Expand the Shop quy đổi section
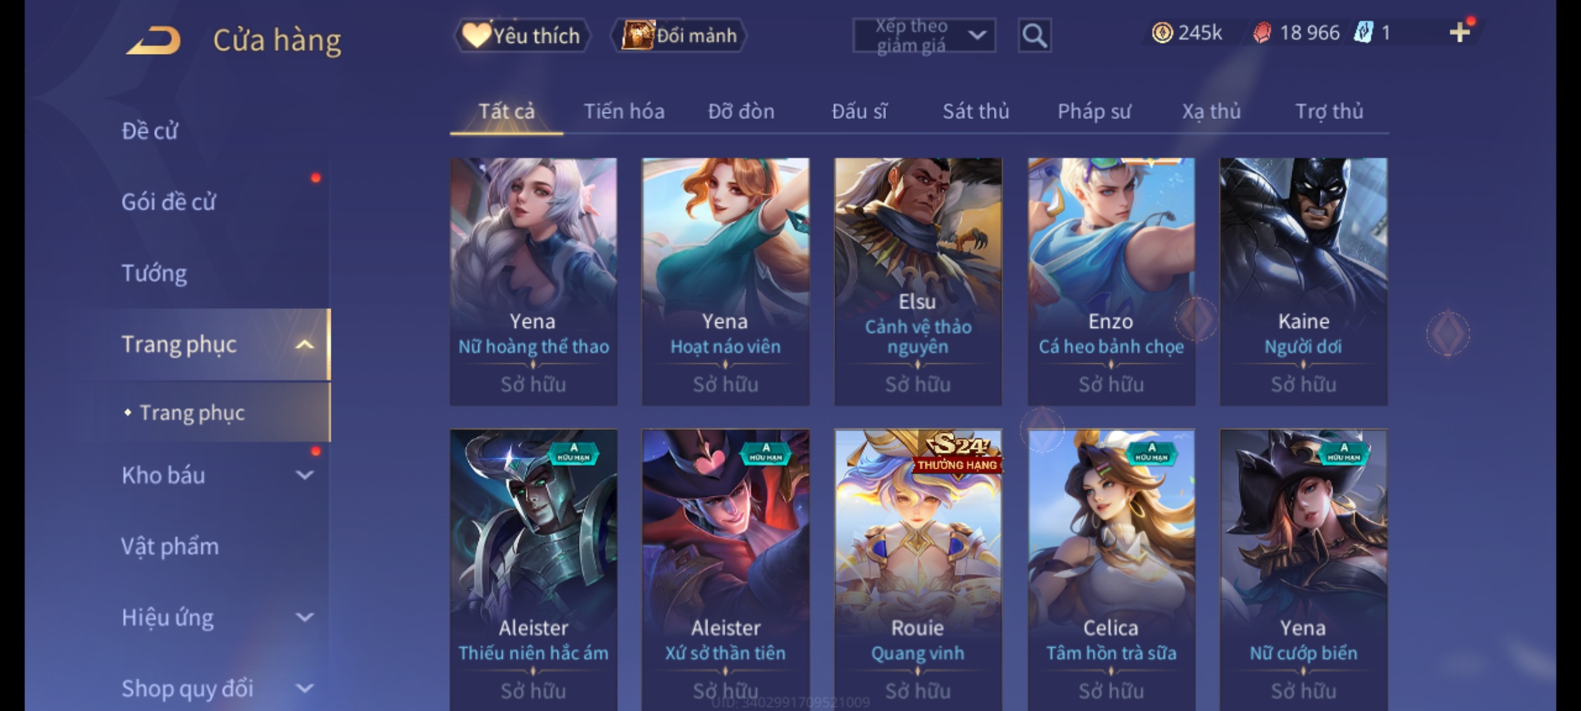Image resolution: width=1581 pixels, height=711 pixels. (x=304, y=688)
